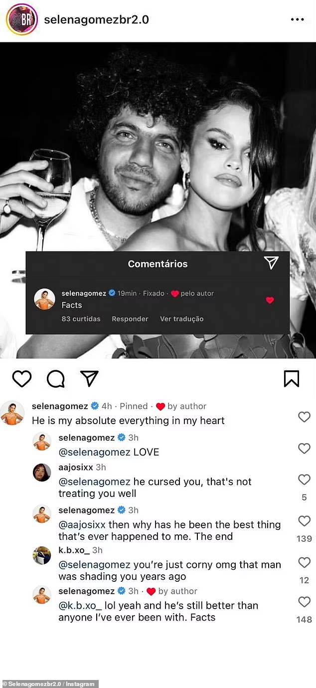
Task: Like aajosixx's comment heart
Action: pyautogui.click(x=305, y=479)
